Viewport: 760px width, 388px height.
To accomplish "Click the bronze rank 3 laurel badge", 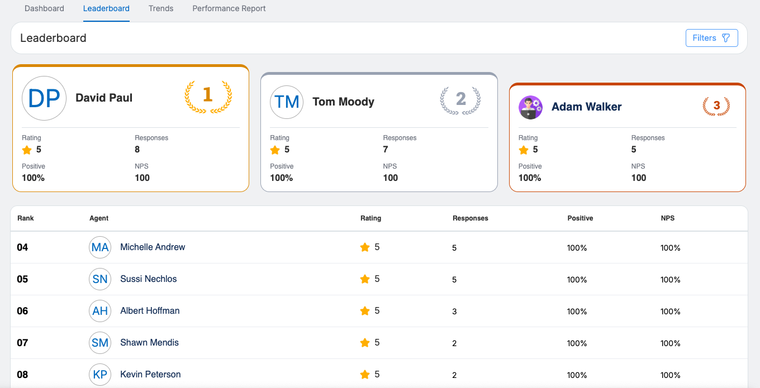I will point(716,106).
